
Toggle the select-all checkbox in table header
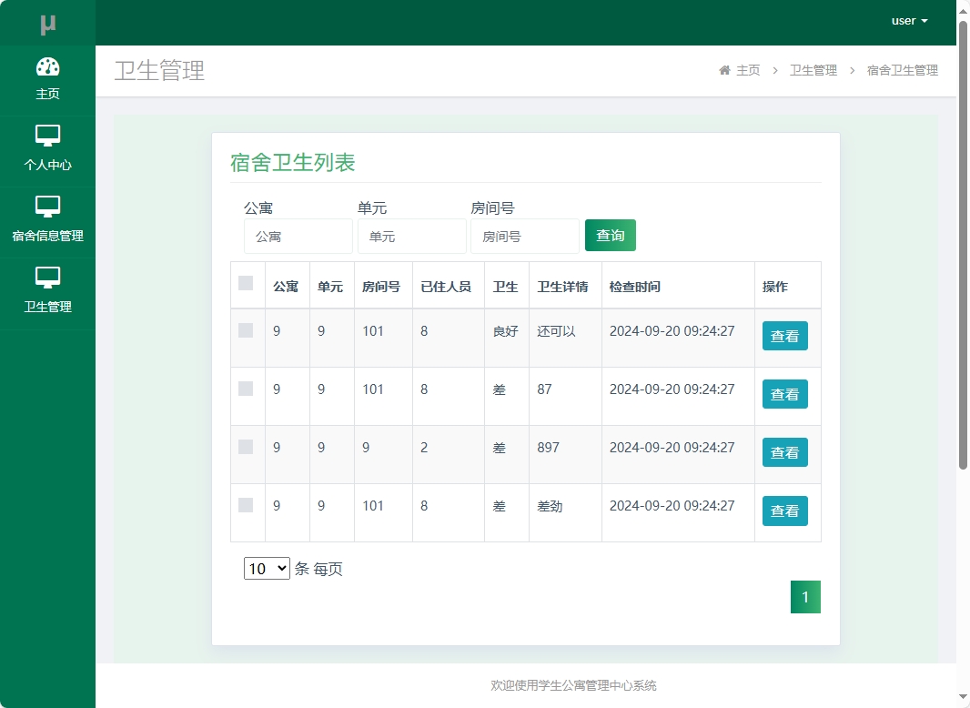tap(246, 283)
